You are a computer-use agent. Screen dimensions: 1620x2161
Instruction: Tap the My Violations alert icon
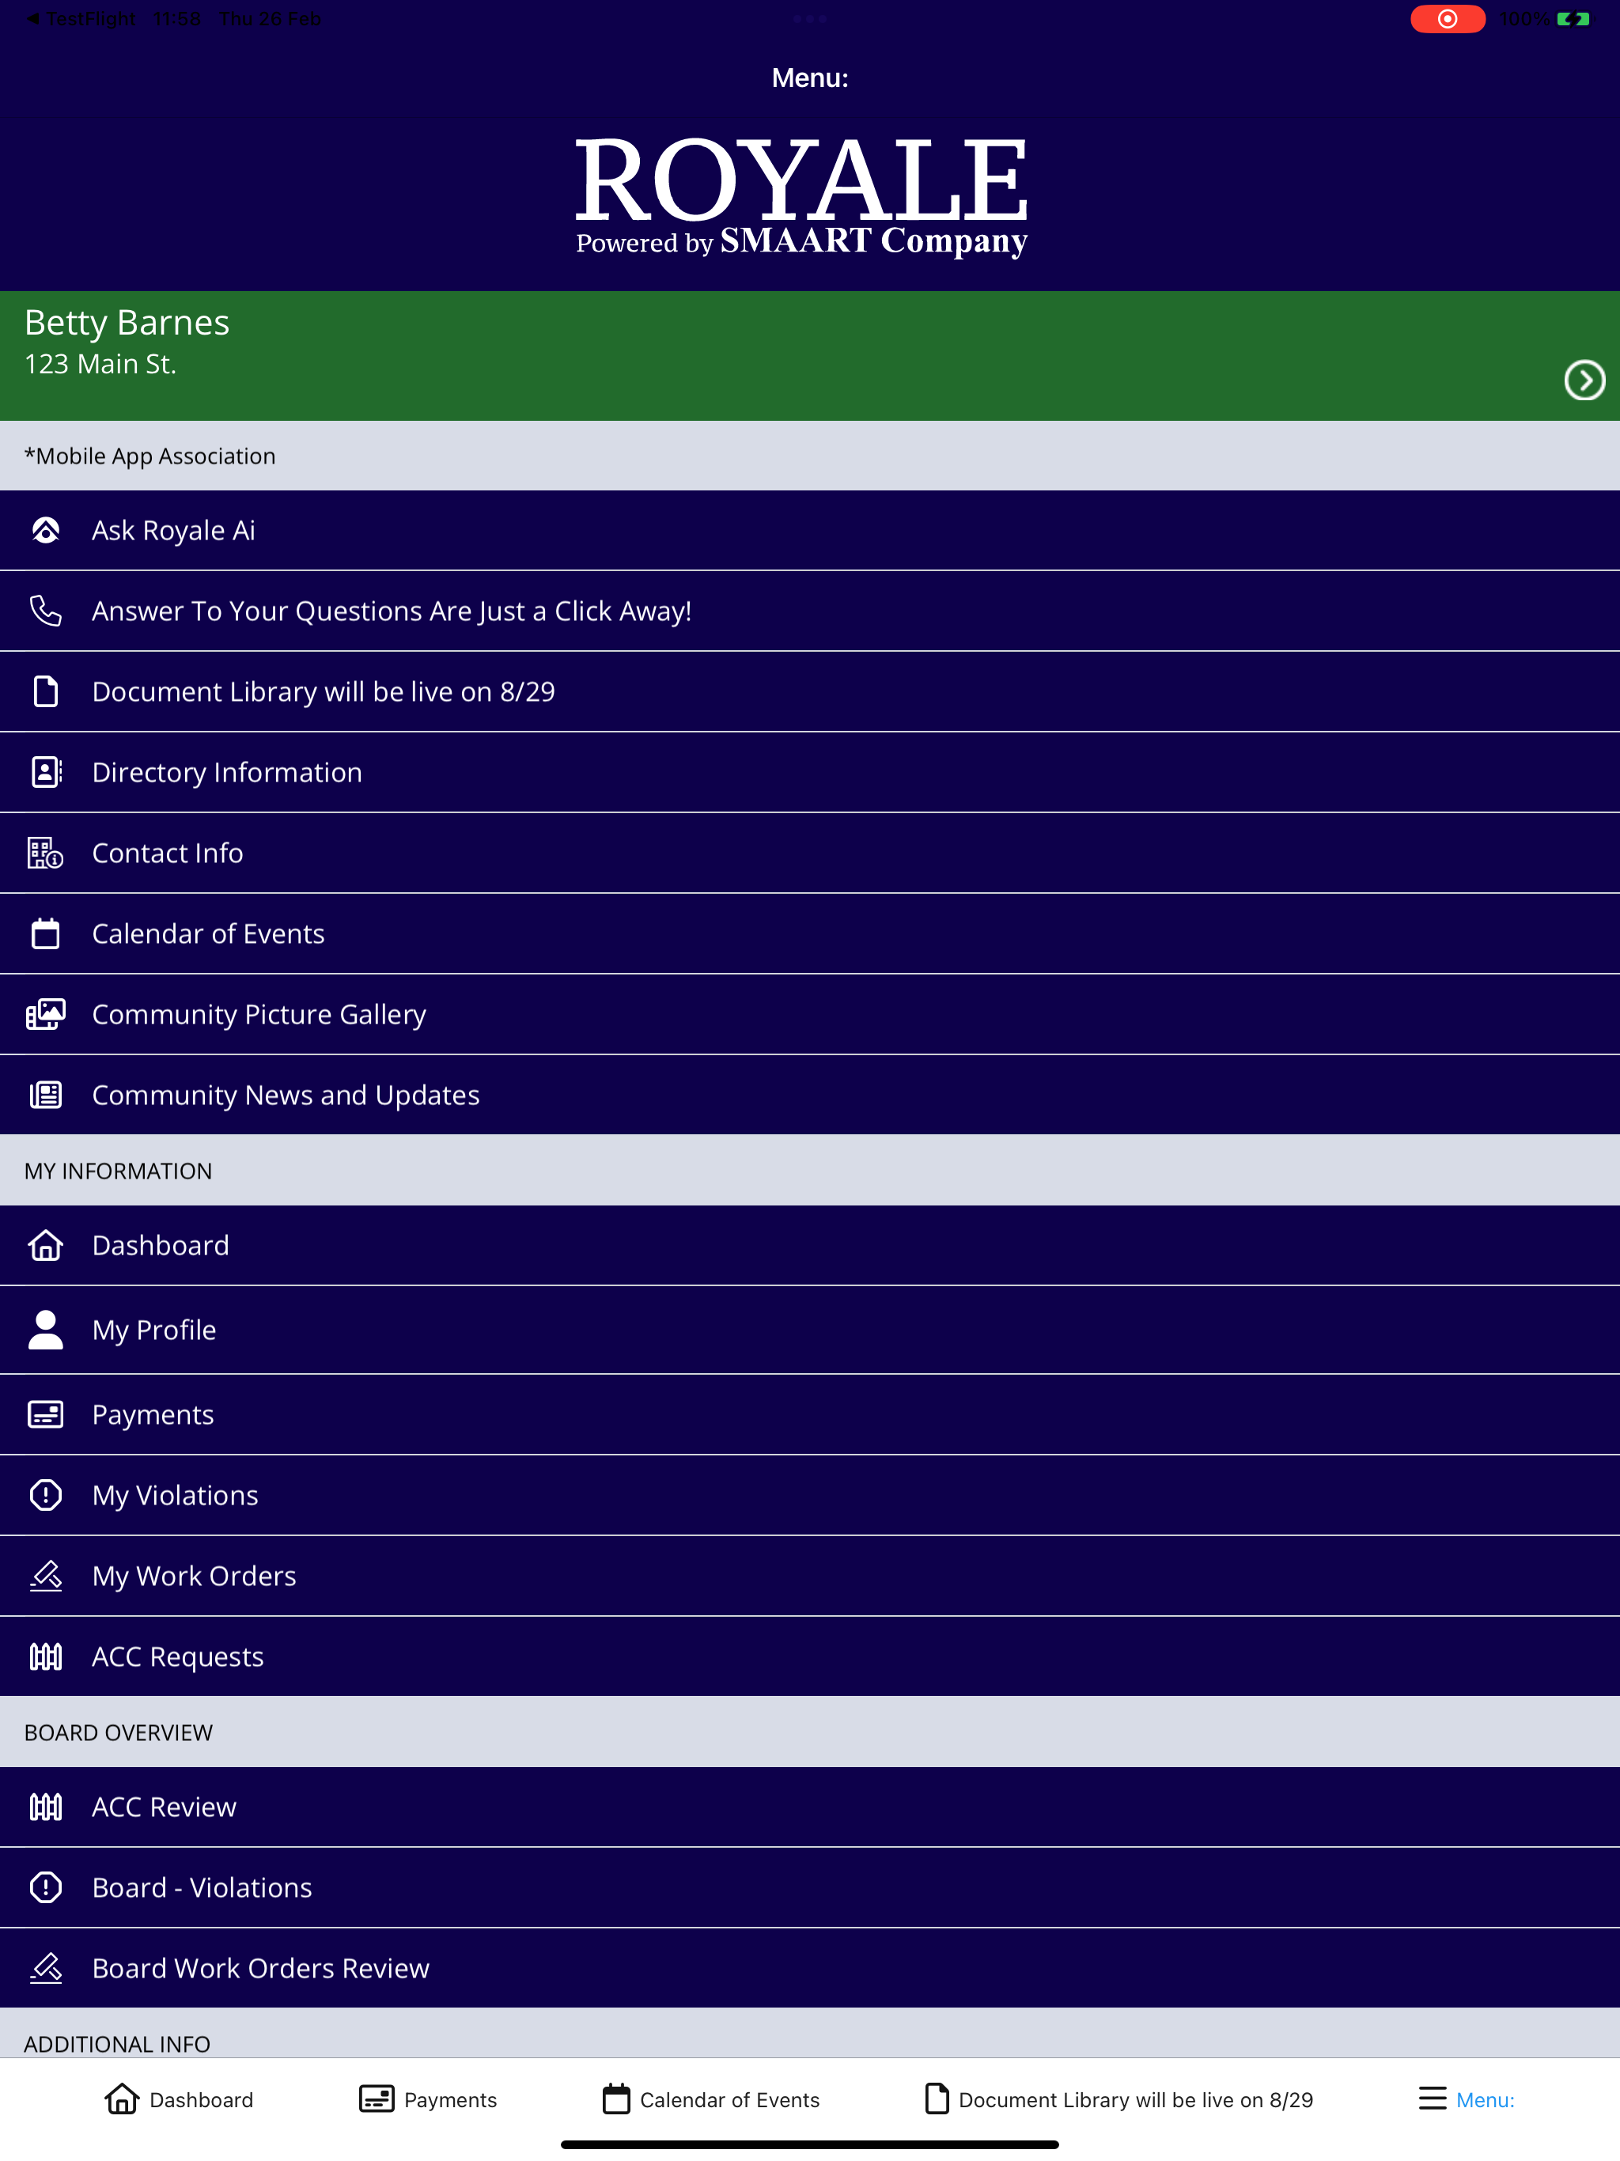tap(46, 1495)
